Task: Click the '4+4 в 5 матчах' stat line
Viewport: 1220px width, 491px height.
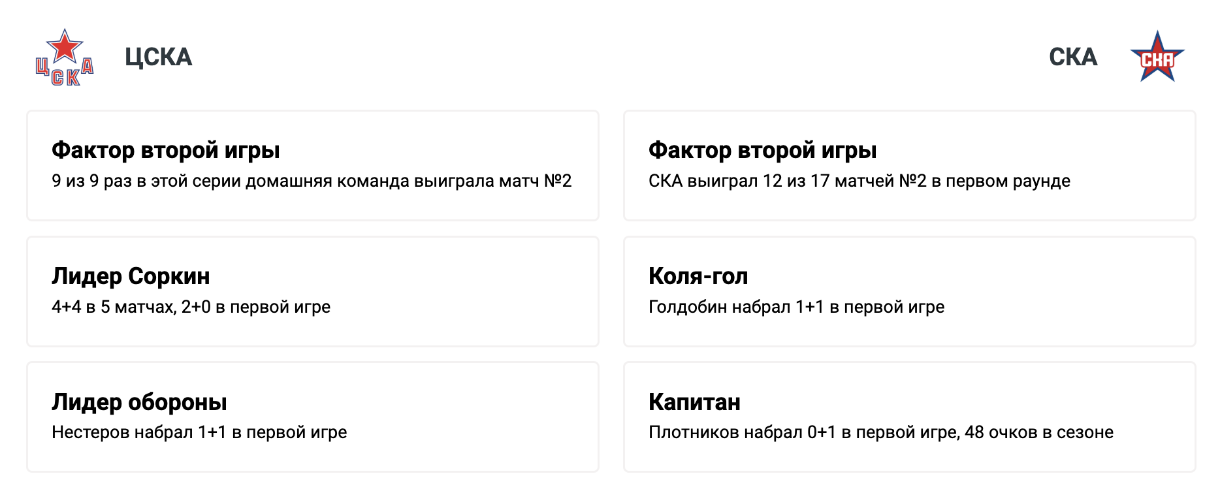Action: 191,307
